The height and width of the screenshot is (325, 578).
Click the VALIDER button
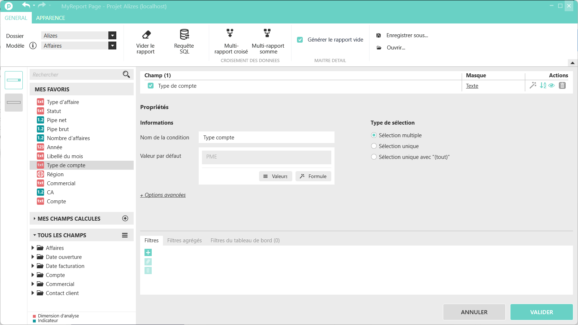tap(541, 312)
